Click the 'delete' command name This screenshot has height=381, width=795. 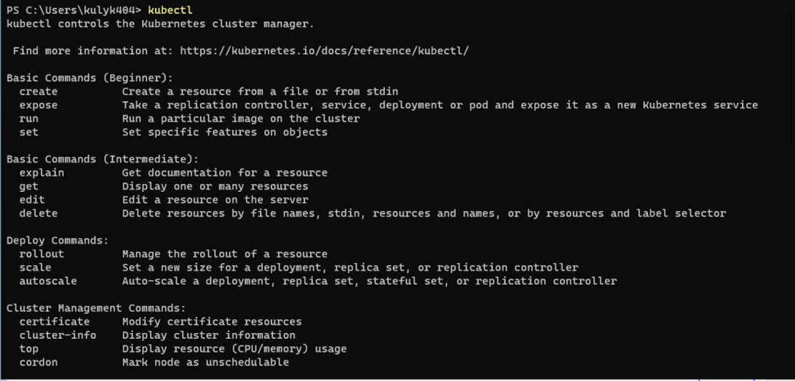(x=38, y=214)
